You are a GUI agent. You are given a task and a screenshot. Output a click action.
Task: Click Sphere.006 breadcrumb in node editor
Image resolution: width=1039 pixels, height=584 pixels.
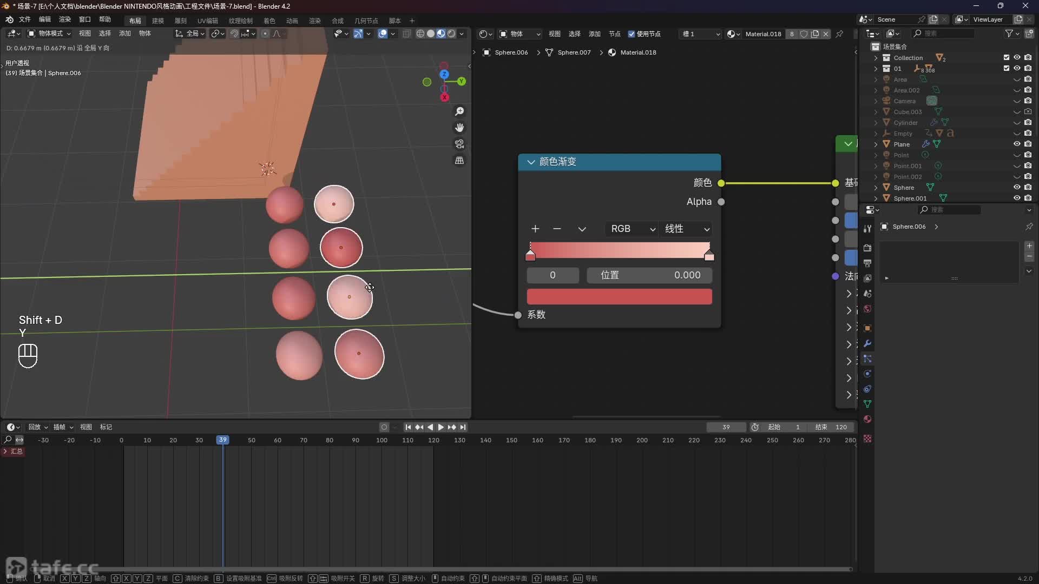[x=505, y=52]
